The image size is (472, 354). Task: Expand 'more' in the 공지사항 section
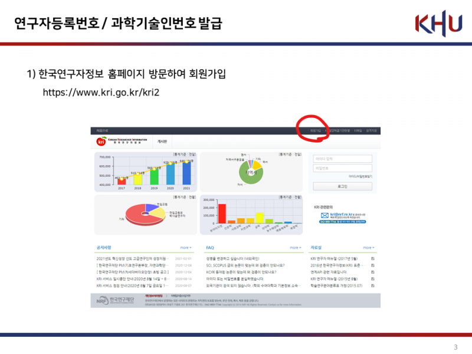tap(186, 248)
